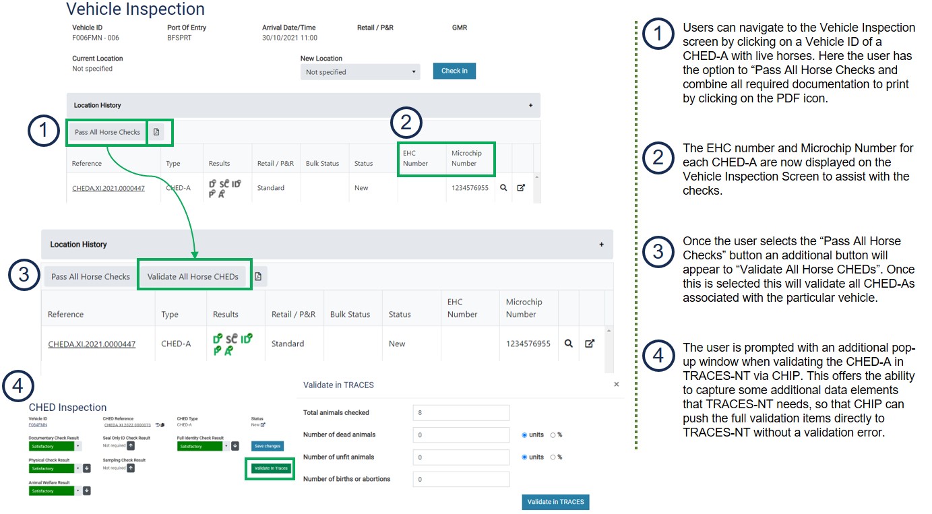
Task: Click edit icon next to CHED Inspection status New
Action: pyautogui.click(x=263, y=424)
